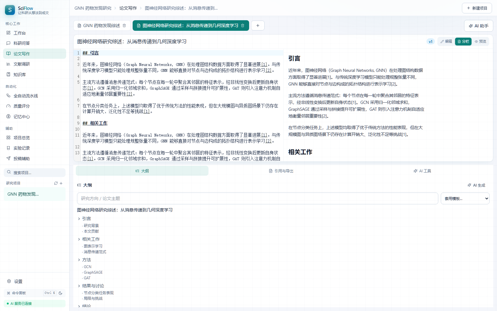497x311 pixels.
Task: Switch to AI 工具 tab
Action: [422, 171]
